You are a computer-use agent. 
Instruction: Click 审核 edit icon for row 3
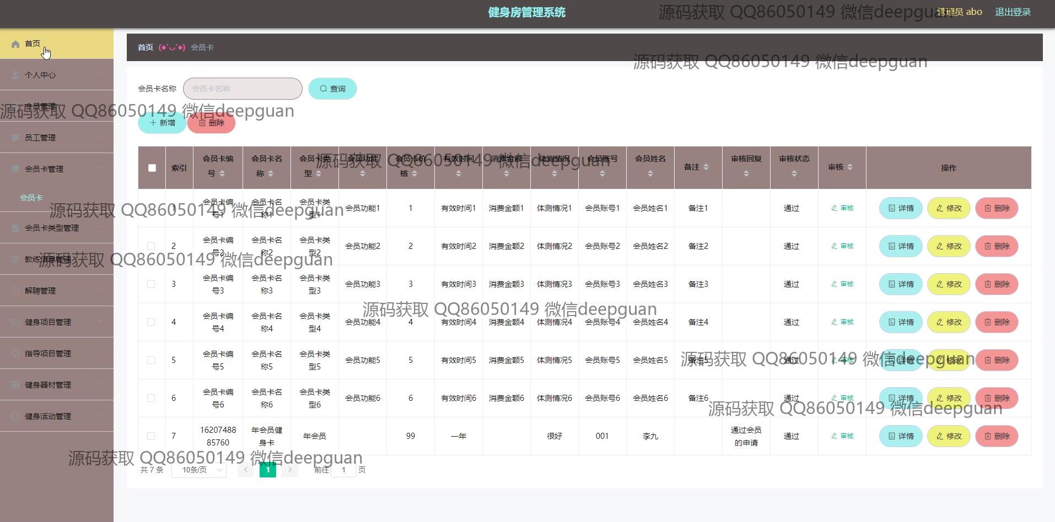(x=835, y=284)
